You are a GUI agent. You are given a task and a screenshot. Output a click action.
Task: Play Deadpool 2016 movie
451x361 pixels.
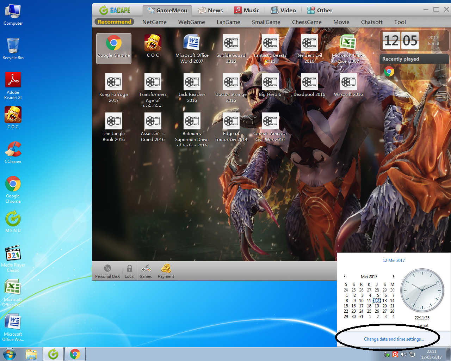(x=309, y=85)
